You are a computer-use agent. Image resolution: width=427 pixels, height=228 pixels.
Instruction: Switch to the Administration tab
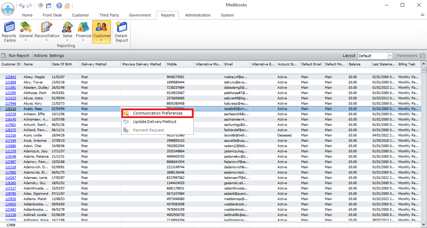pyautogui.click(x=198, y=15)
